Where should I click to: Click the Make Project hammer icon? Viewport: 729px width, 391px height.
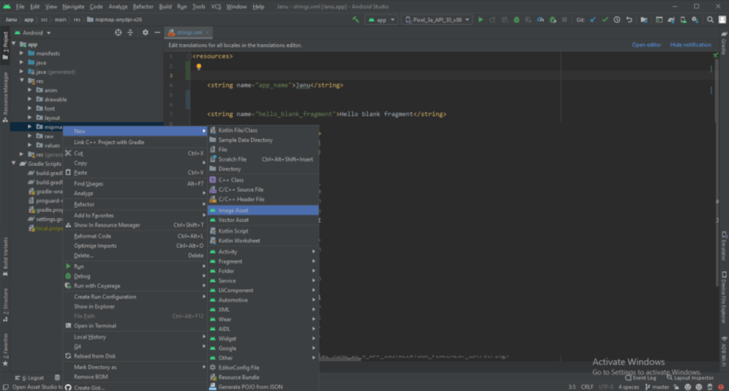(x=356, y=20)
